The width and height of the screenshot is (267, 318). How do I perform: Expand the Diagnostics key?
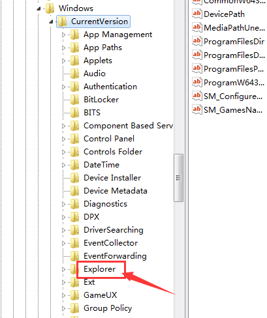click(x=63, y=204)
